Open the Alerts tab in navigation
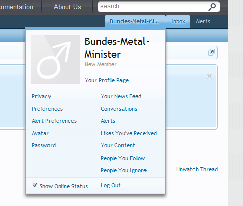Screen dimensions: 243x206 coord(203,21)
